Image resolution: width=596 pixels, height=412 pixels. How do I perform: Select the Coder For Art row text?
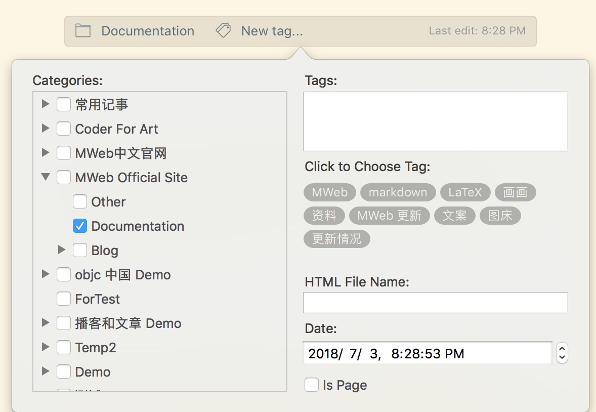click(116, 129)
